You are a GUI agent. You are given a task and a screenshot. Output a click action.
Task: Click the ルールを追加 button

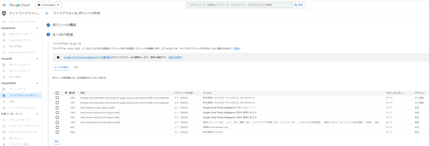click(x=61, y=67)
